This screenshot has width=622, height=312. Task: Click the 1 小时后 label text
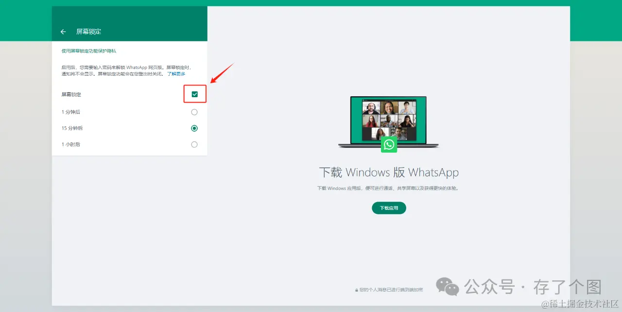[x=71, y=144]
